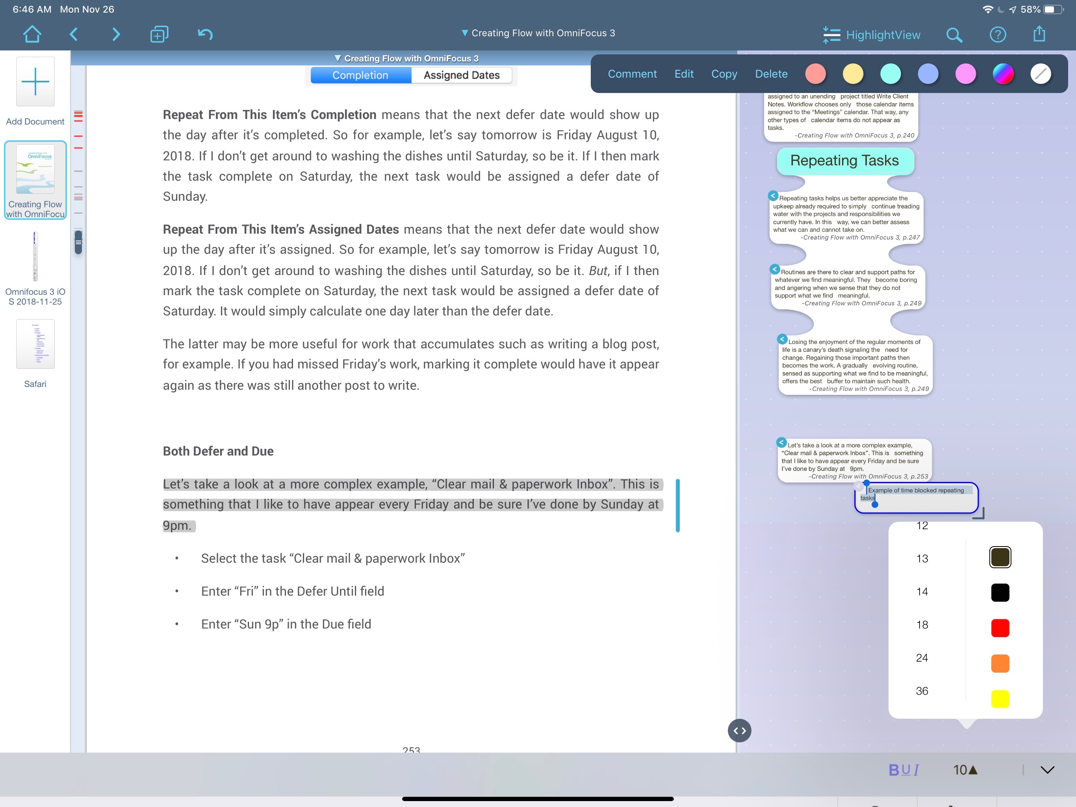
Task: Apply bold with the B icon
Action: [x=894, y=770]
